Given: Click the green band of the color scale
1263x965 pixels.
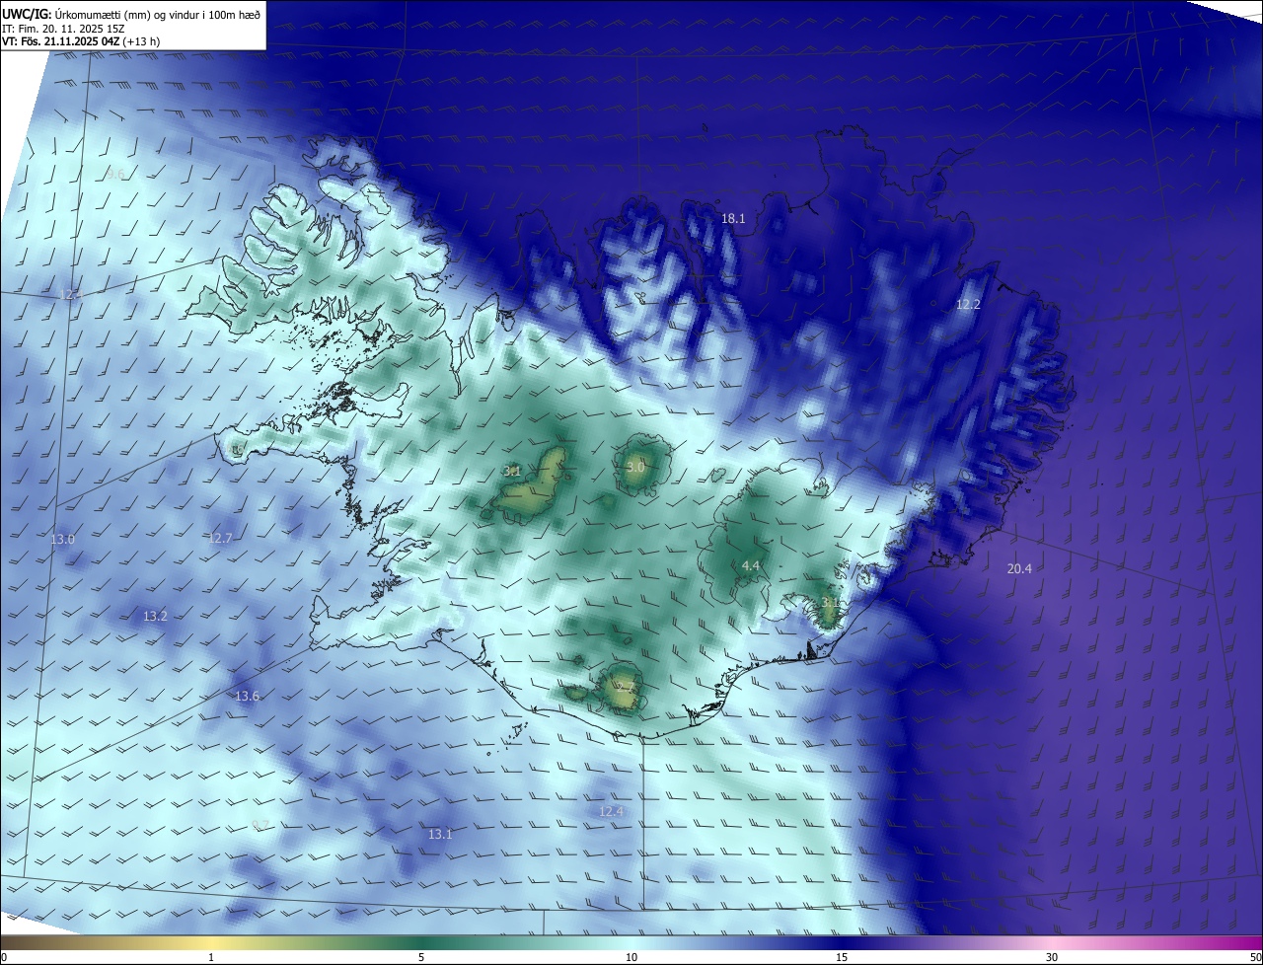Looking at the screenshot, I should 421,942.
